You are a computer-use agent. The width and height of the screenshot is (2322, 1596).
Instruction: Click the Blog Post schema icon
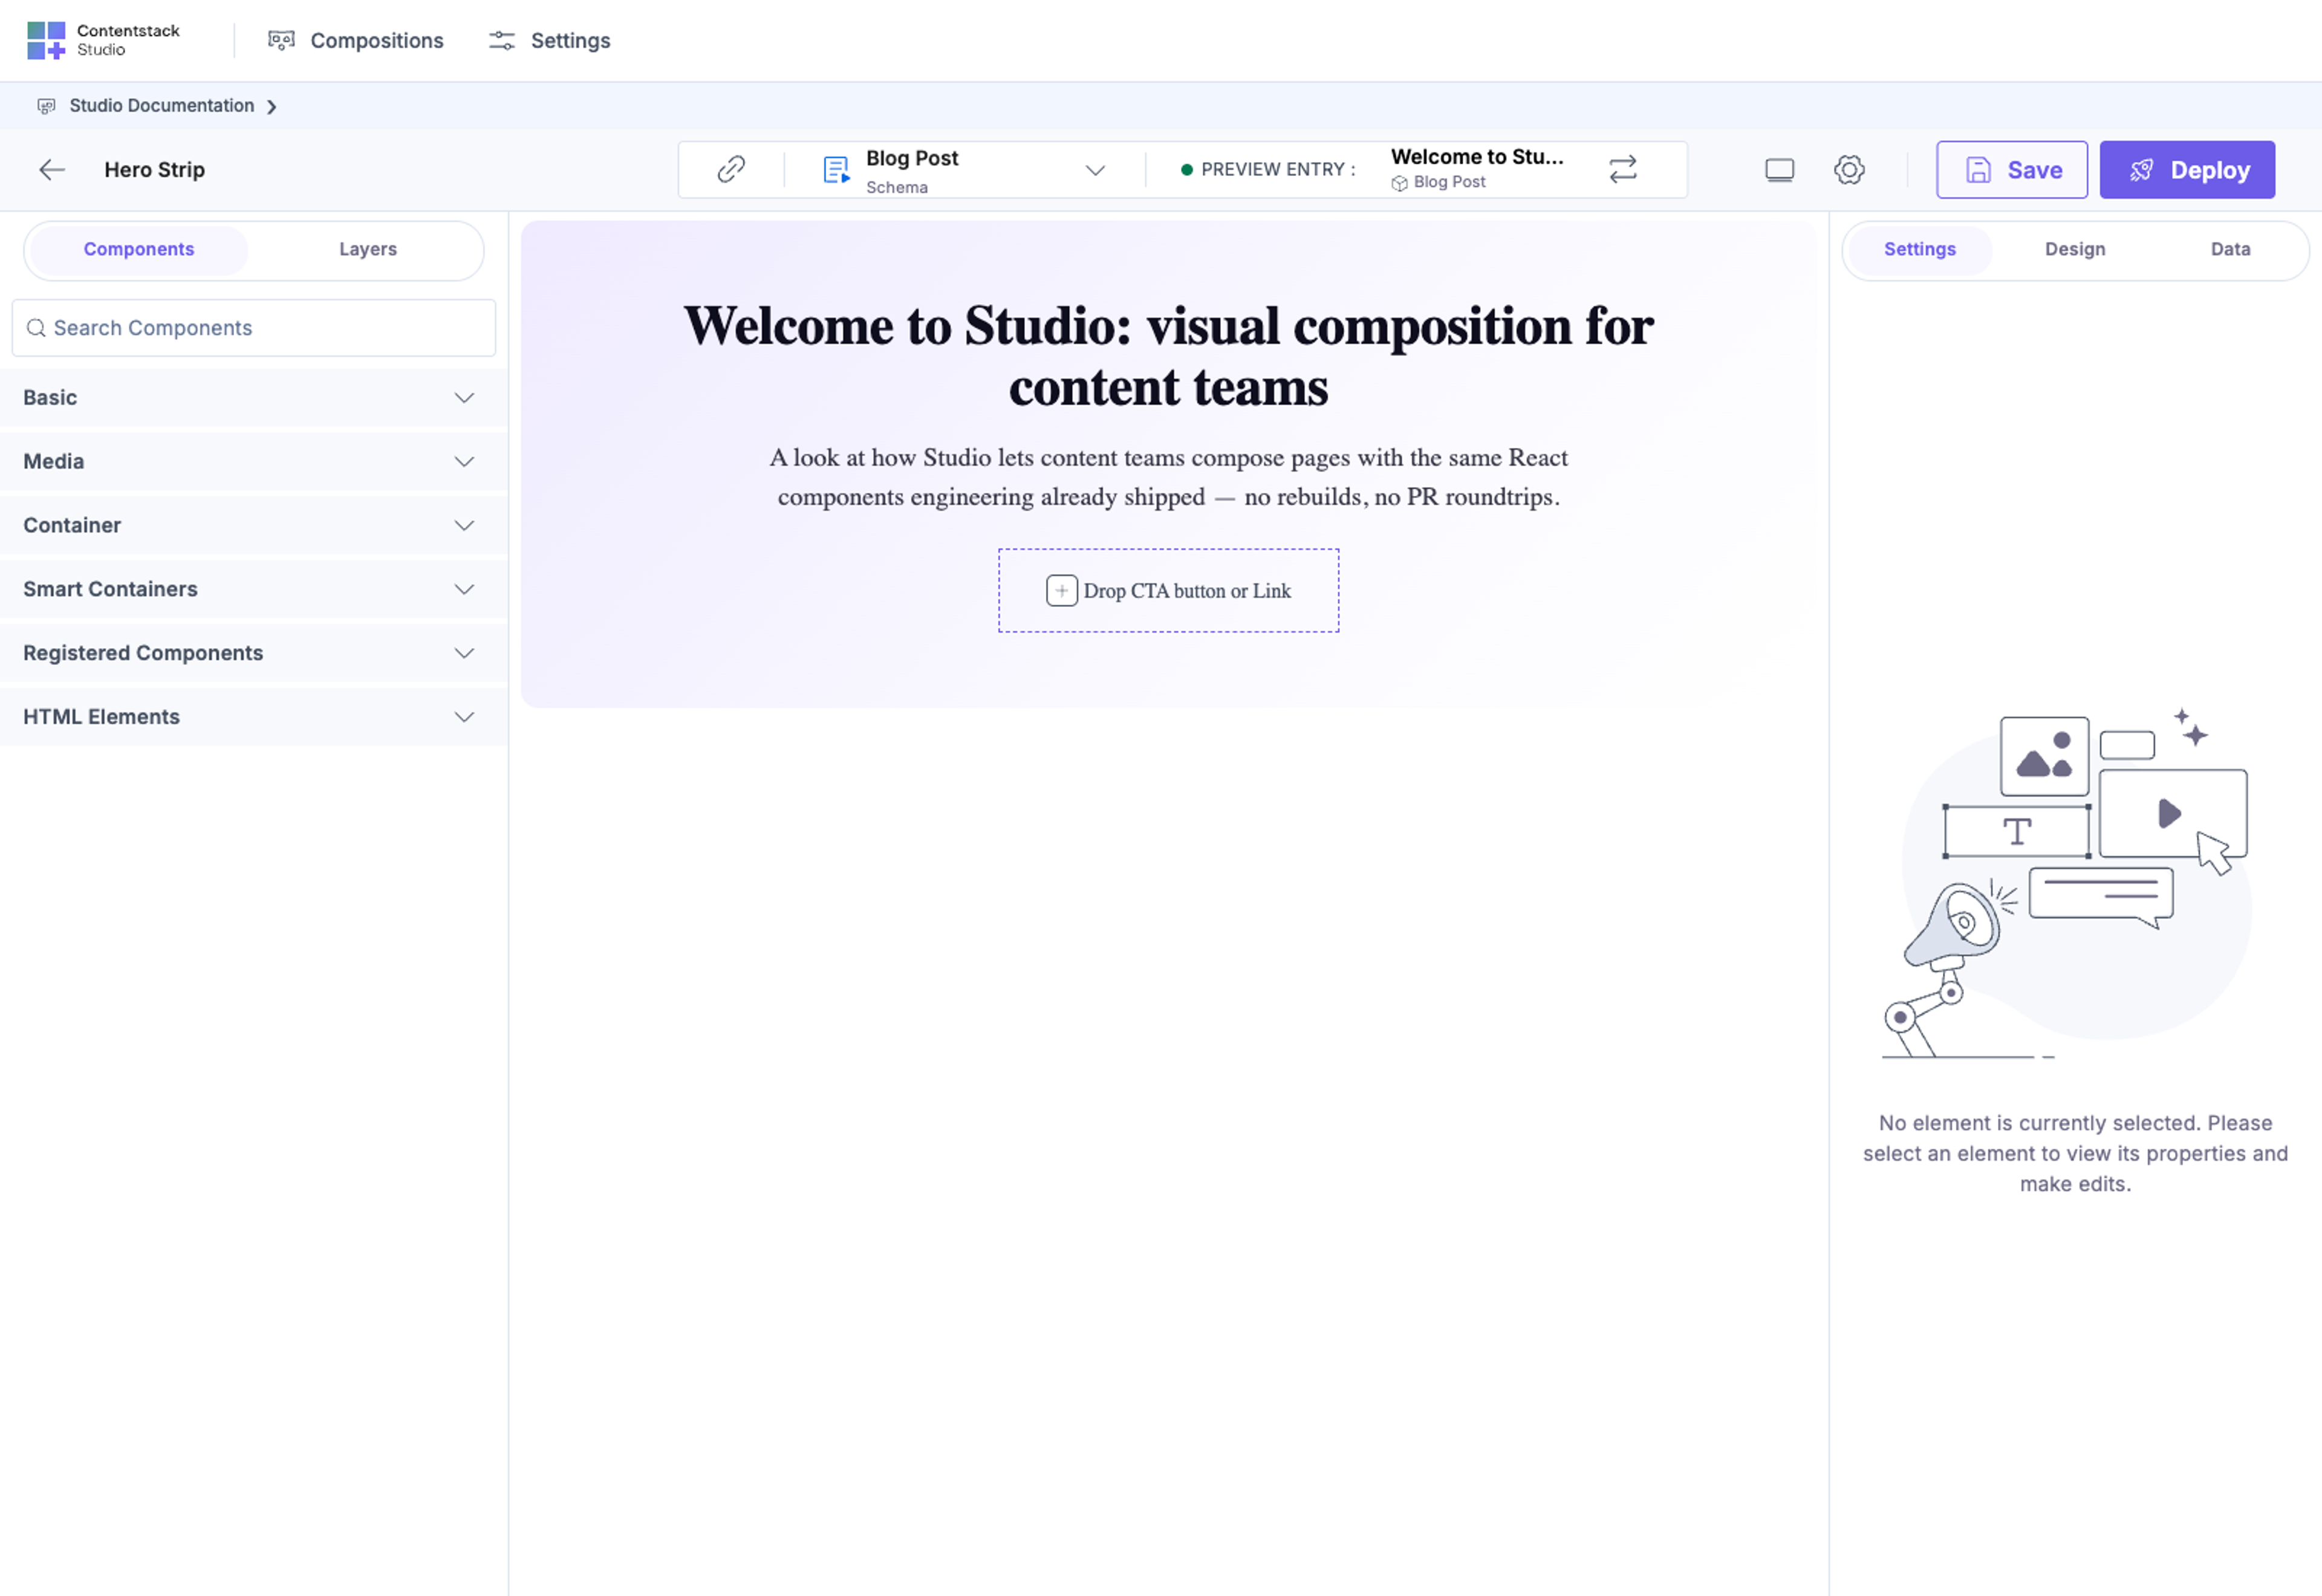(836, 170)
